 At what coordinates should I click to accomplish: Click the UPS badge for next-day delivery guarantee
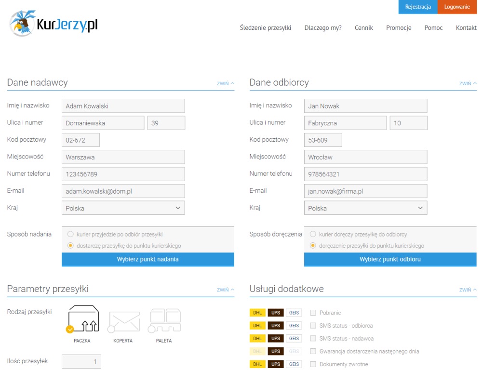pyautogui.click(x=275, y=352)
